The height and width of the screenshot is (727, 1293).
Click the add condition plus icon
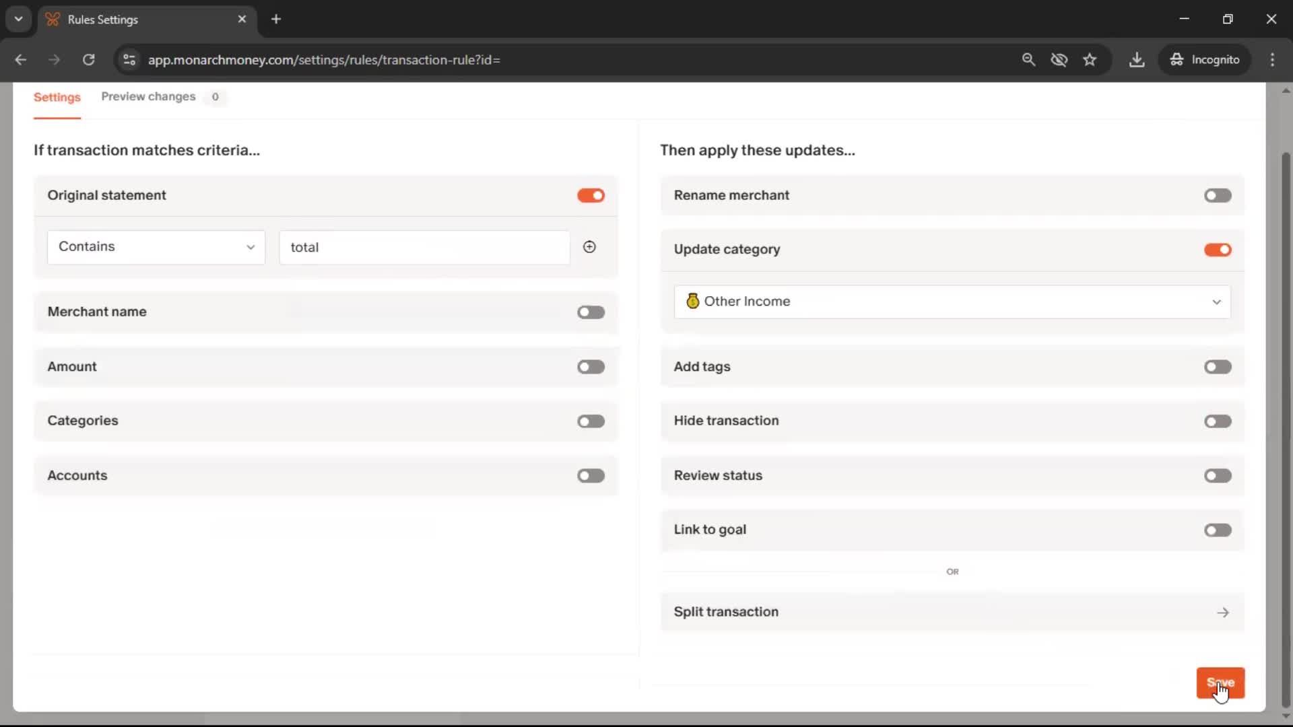pos(589,247)
